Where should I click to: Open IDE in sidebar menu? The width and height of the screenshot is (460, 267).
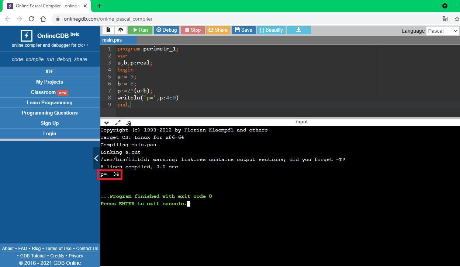point(50,71)
